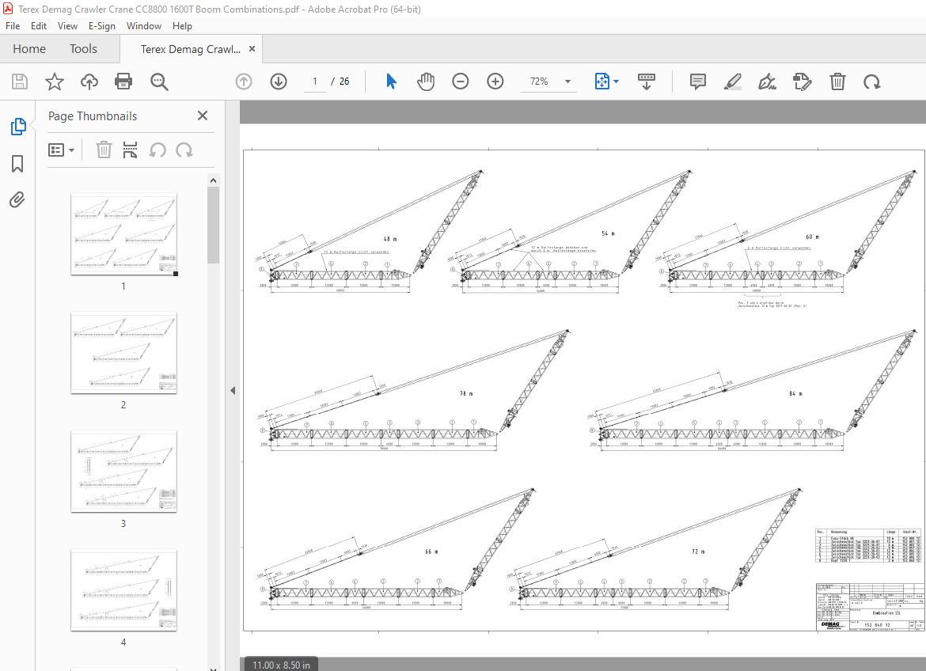Open thumbnails panel options menu
Image resolution: width=926 pixels, height=671 pixels.
tap(61, 150)
